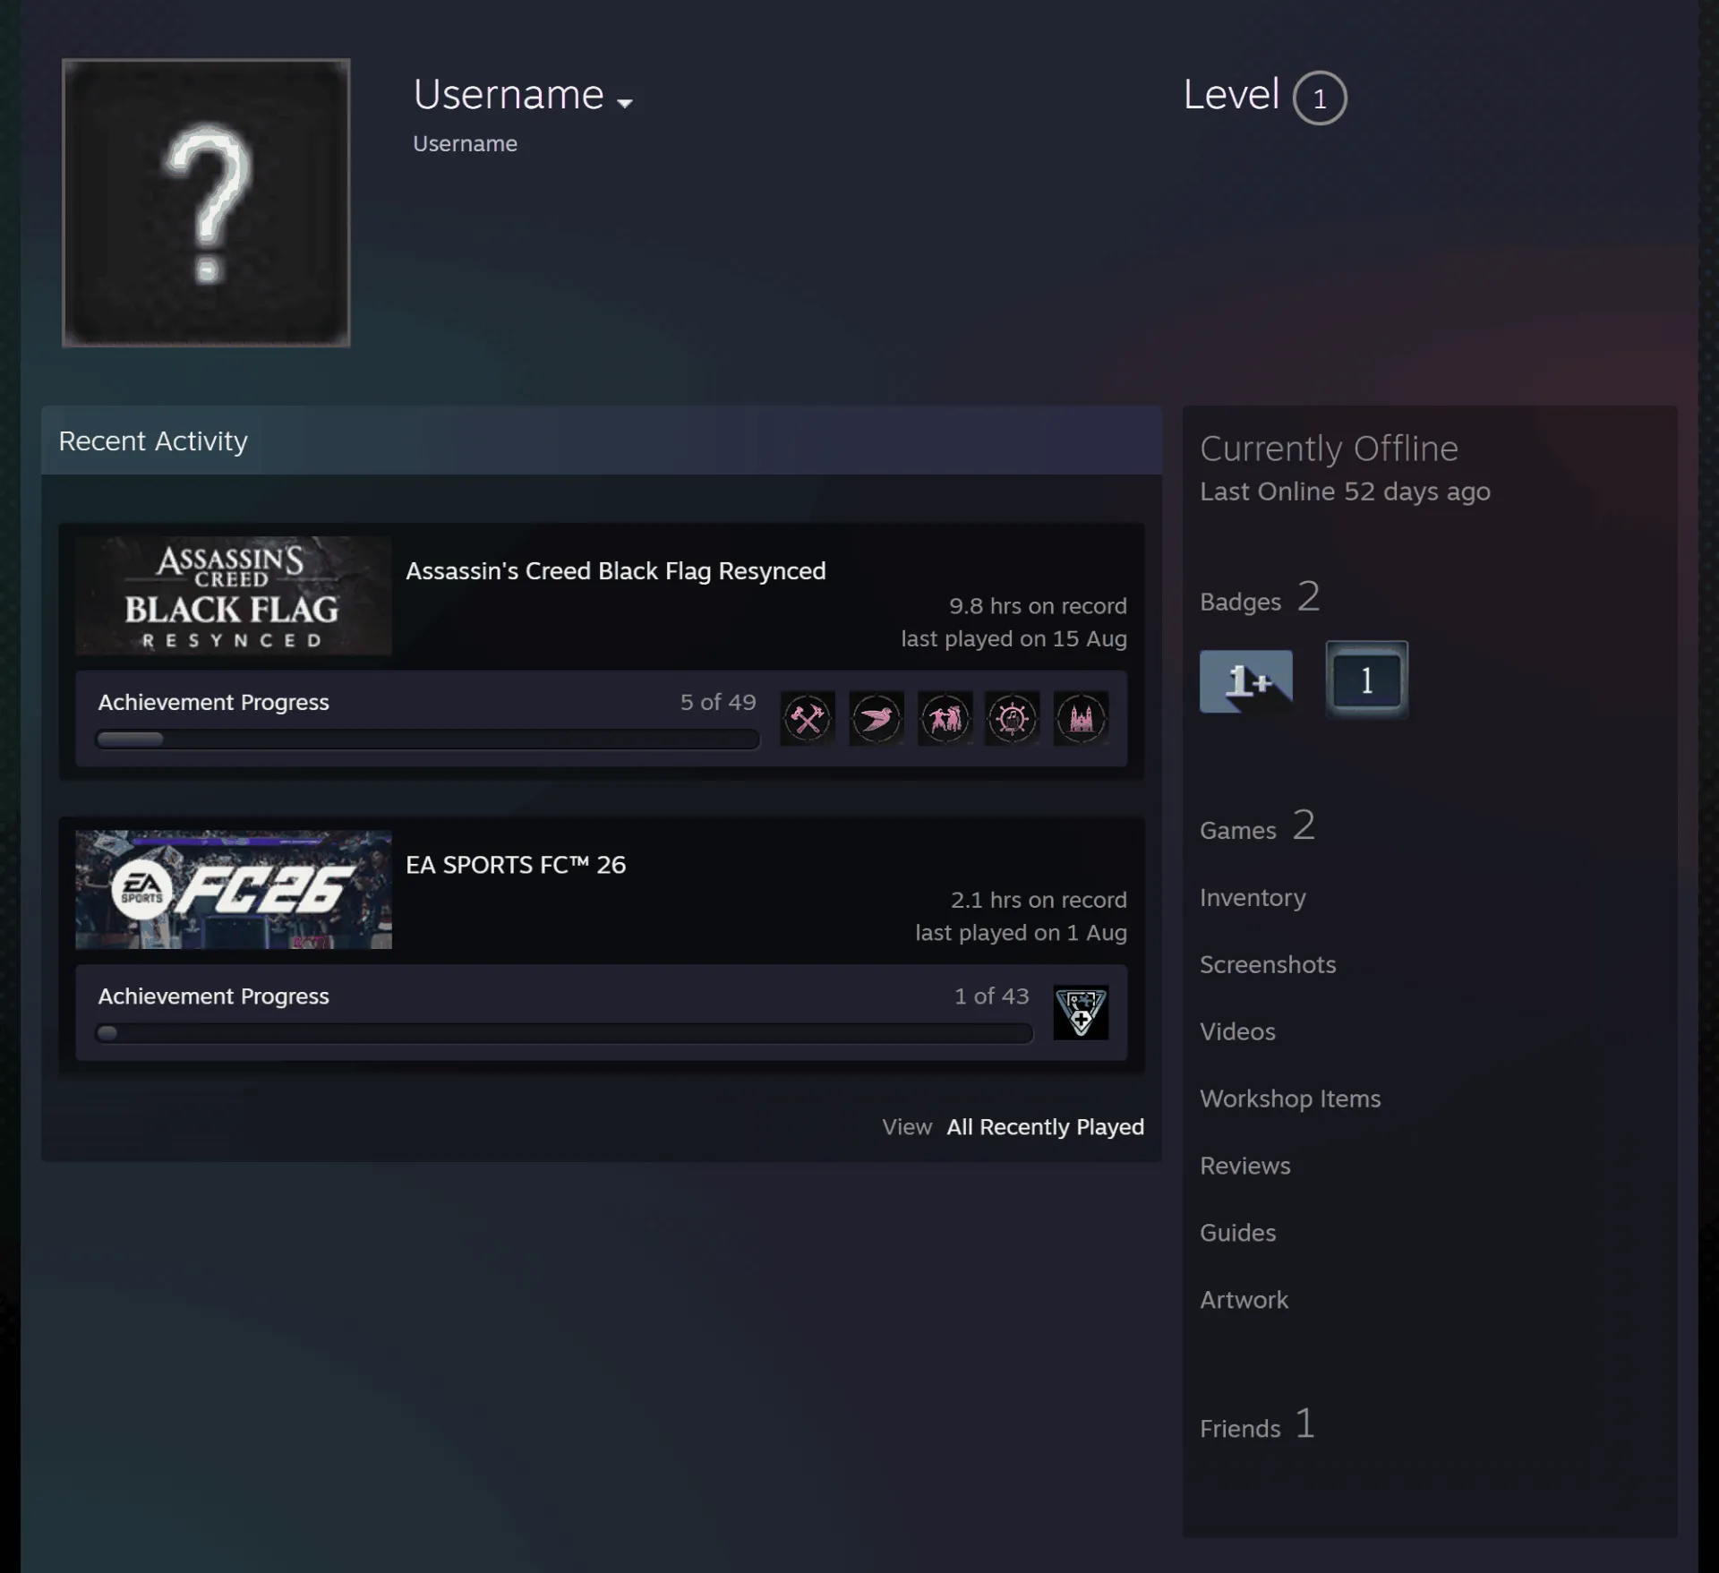Viewport: 1719px width, 1573px height.
Task: Click '9.8 hrs on record' text
Action: tap(1038, 606)
